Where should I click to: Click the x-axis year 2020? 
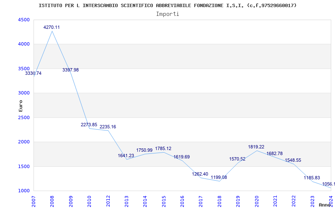(257, 201)
